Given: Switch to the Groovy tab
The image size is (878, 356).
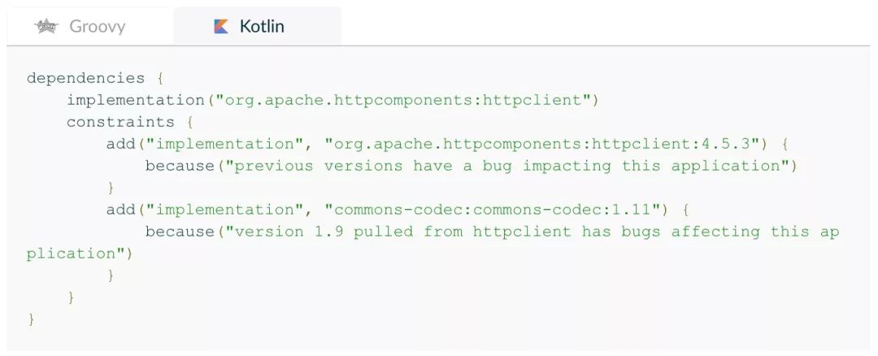Looking at the screenshot, I should pyautogui.click(x=97, y=27).
